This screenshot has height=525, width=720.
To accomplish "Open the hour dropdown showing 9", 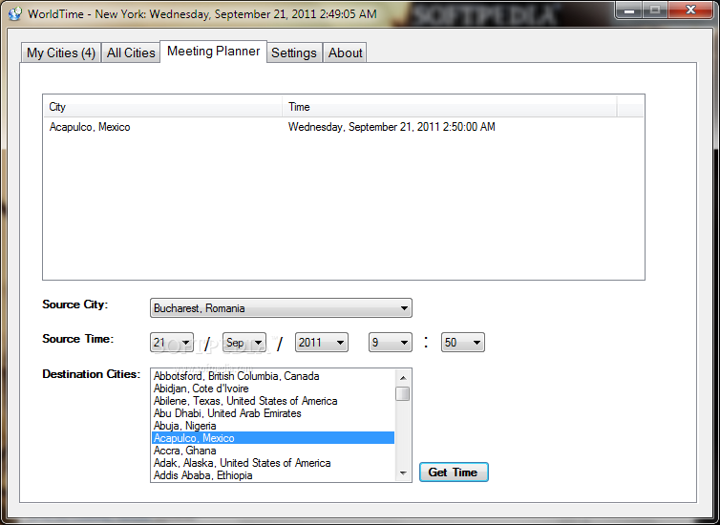I will click(x=391, y=343).
